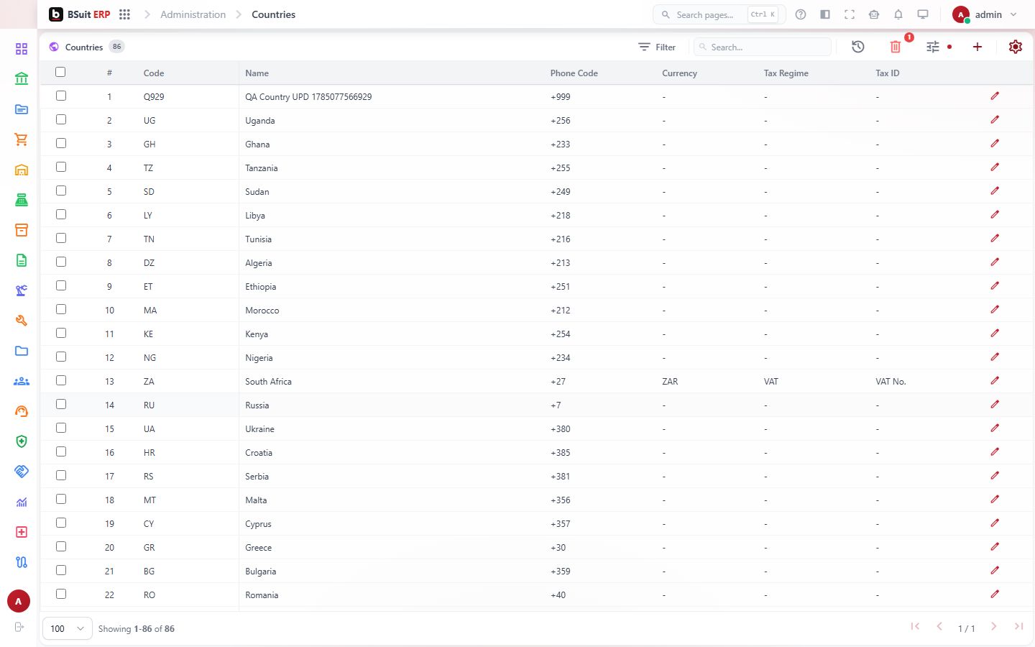Viewport: 1035px width, 647px height.
Task: Edit the Uganda row with pencil icon
Action: (x=995, y=120)
